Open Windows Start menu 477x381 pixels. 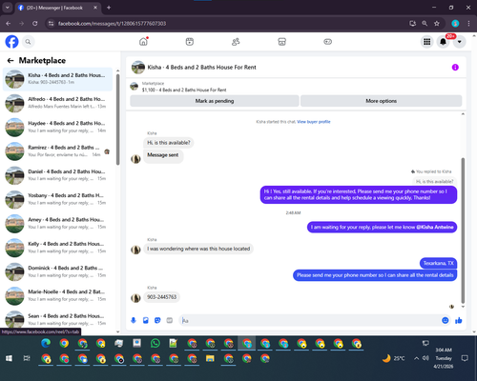click(x=9, y=358)
